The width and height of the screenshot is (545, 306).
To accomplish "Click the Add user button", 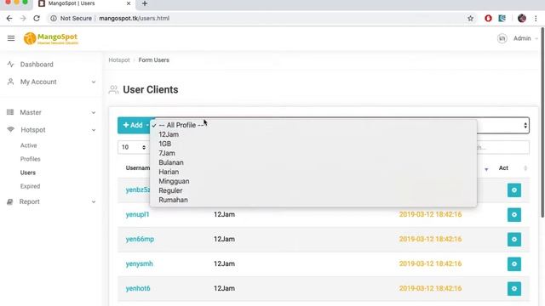I will coord(134,125).
